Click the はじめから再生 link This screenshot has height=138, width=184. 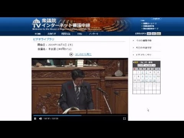pos(83,54)
